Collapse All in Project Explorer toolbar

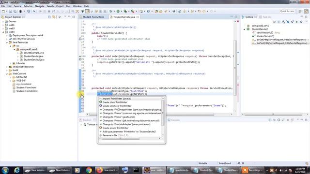[49, 17]
